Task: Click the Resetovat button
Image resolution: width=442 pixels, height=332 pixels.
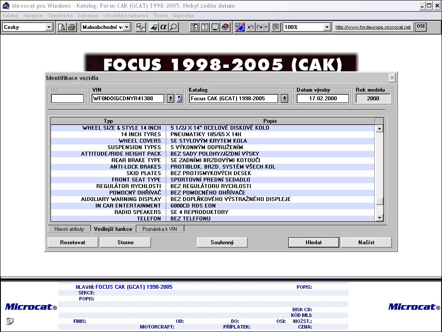Action: click(73, 243)
